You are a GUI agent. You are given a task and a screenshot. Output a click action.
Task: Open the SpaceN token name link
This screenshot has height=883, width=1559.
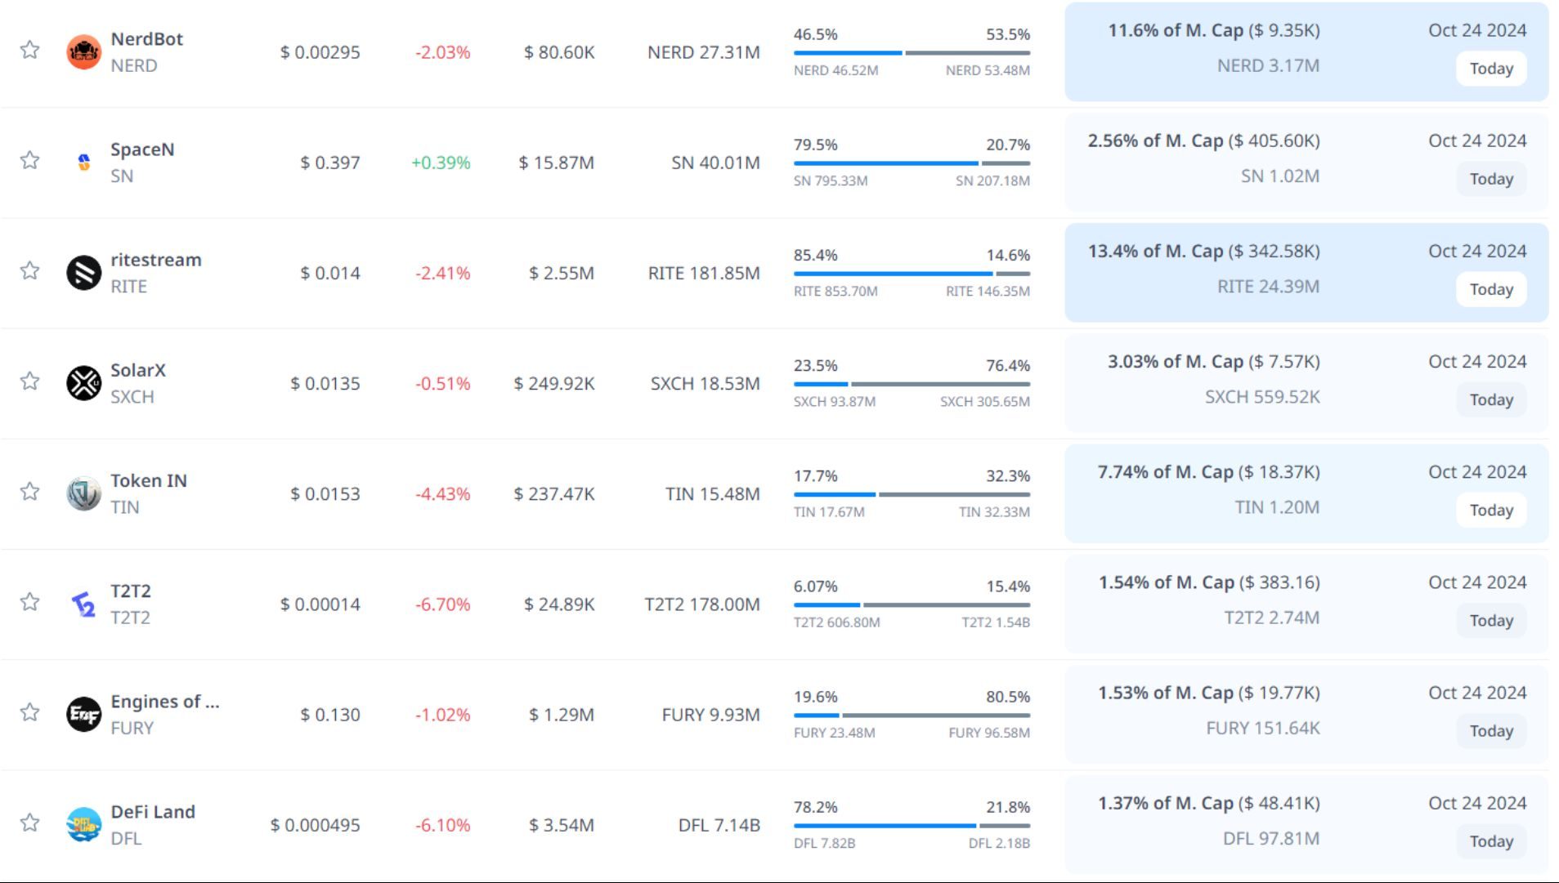pyautogui.click(x=142, y=149)
